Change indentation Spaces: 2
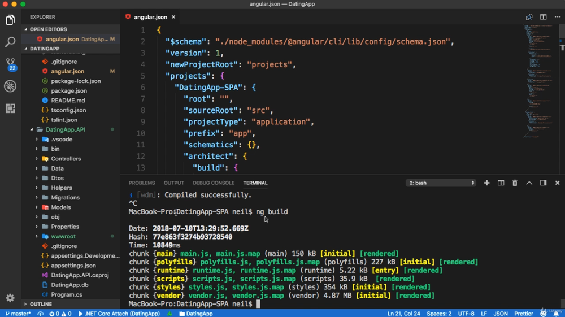Image resolution: width=565 pixels, height=317 pixels. click(439, 314)
